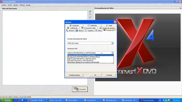
Task: Open the Archivo menu
Action: tap(4, 5)
